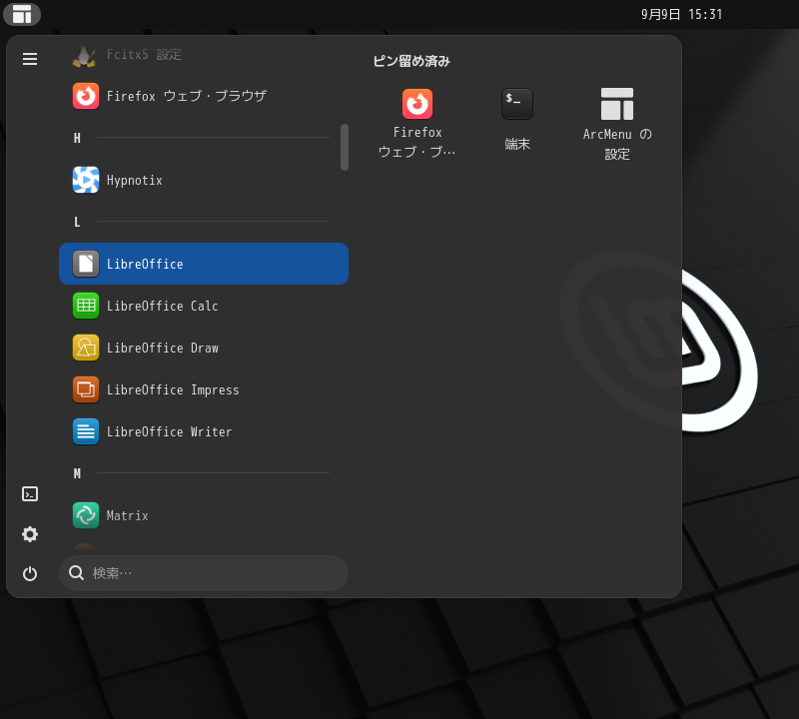Image resolution: width=799 pixels, height=719 pixels.
Task: Click the LibreOffice Calc spreadsheet icon
Action: pos(86,306)
